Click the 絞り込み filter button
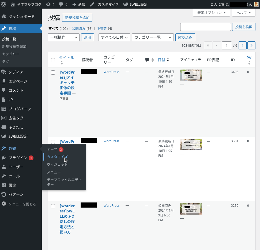The height and width of the screenshot is (250, 260). pos(185,37)
